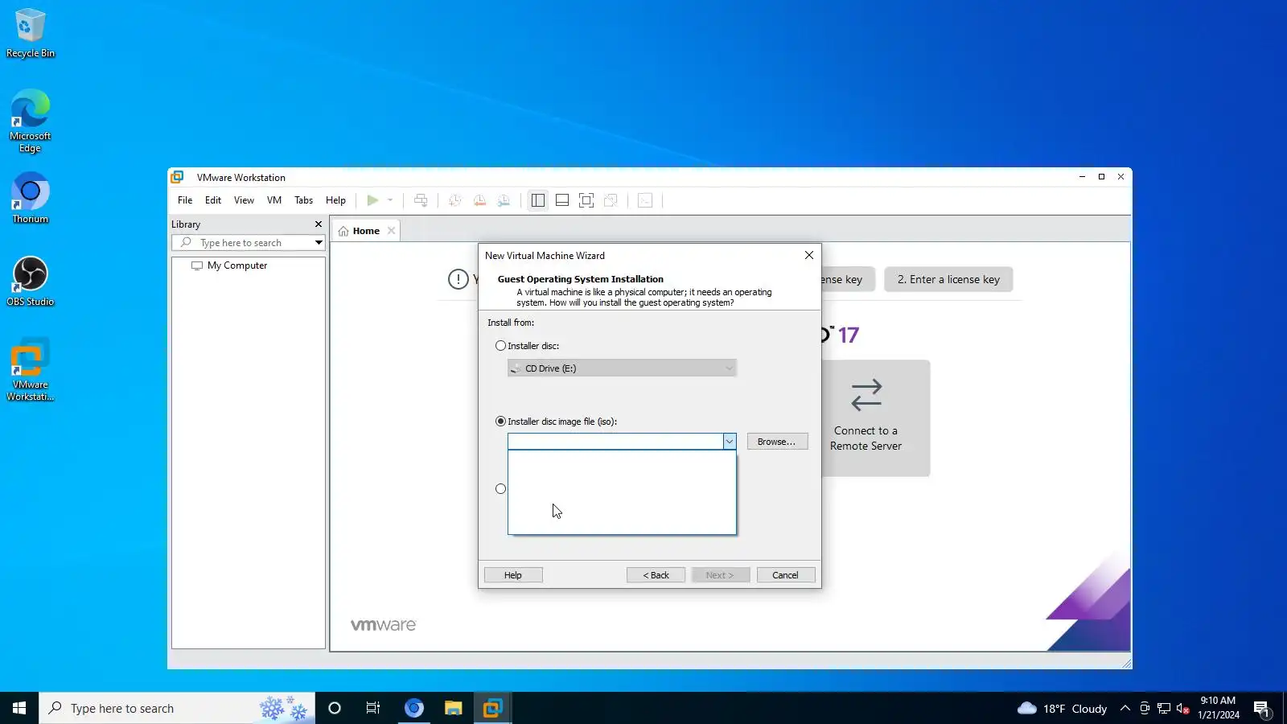Click the Browse... button
The height and width of the screenshot is (724, 1287).
click(777, 442)
